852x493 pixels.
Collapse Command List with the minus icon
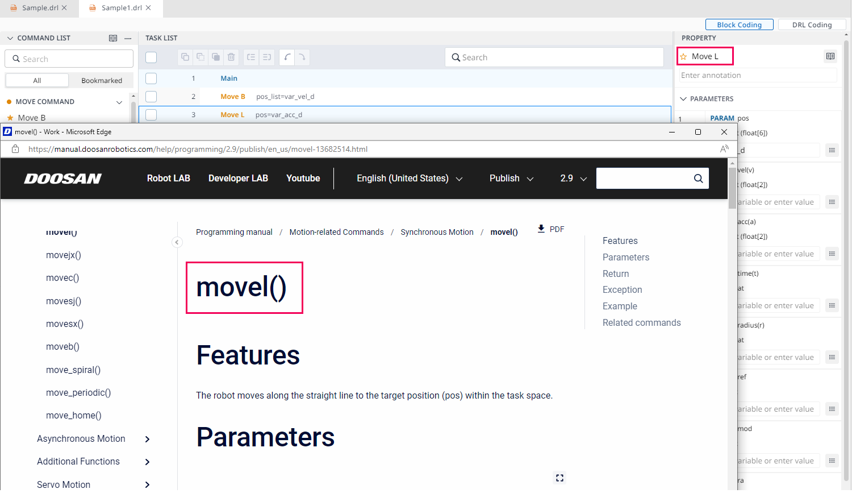128,38
